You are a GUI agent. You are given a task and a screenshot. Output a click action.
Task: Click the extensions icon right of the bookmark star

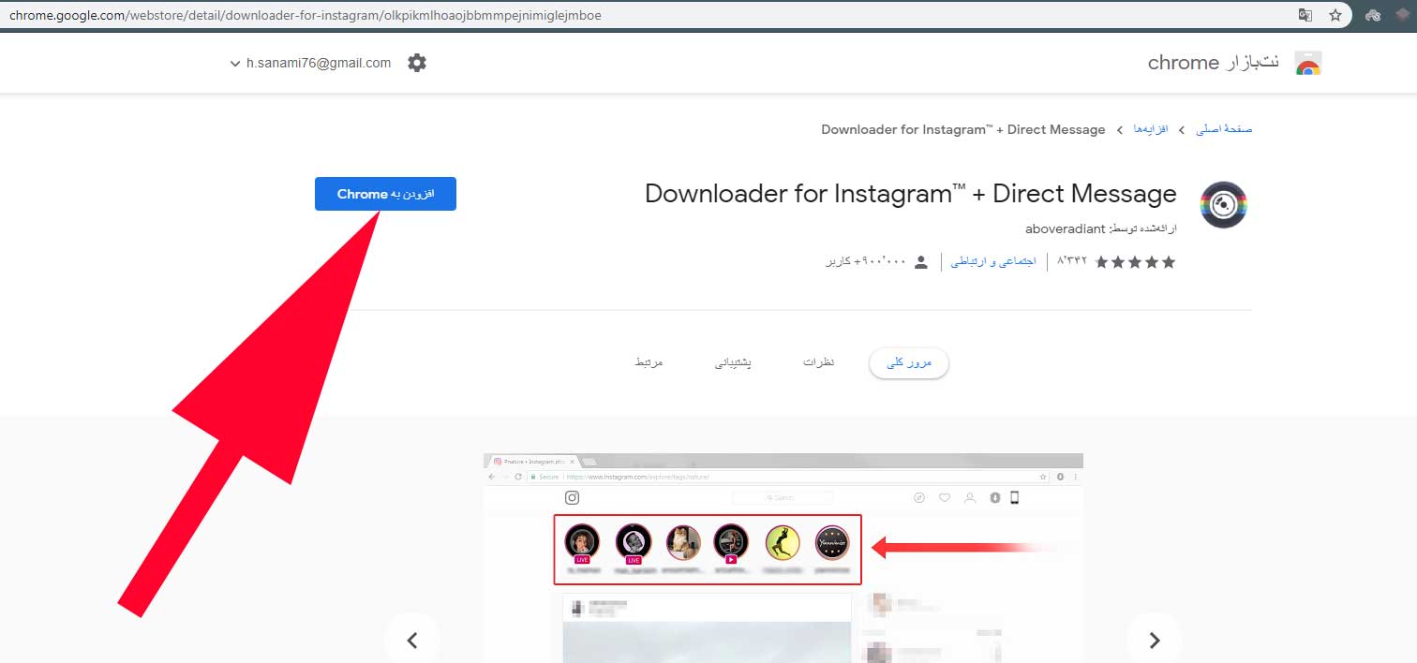tap(1374, 15)
